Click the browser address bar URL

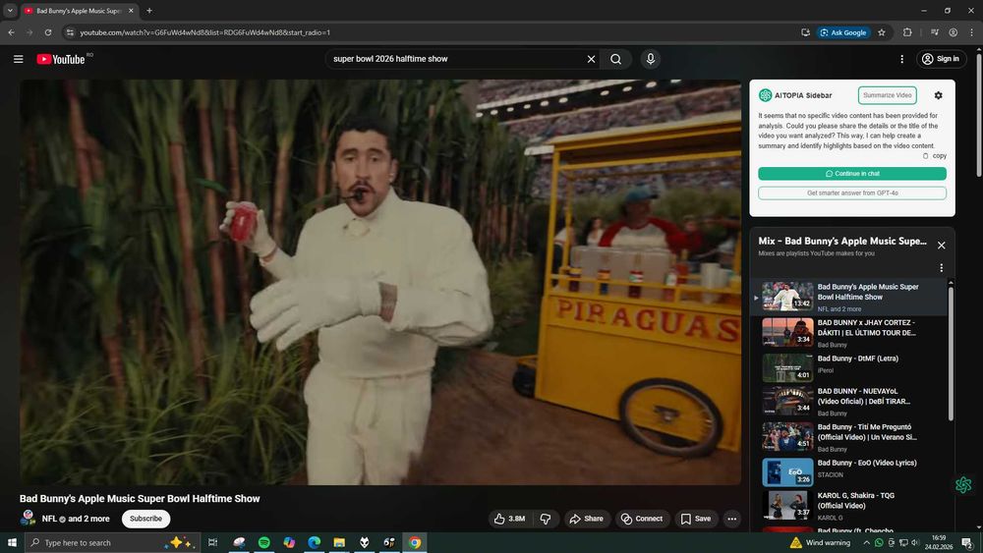[x=205, y=32]
